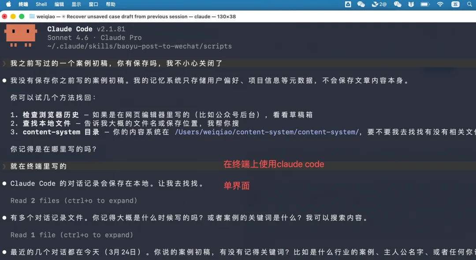Click the cat face menu bar icon
Screen dimensions: 476x260
point(411,4)
